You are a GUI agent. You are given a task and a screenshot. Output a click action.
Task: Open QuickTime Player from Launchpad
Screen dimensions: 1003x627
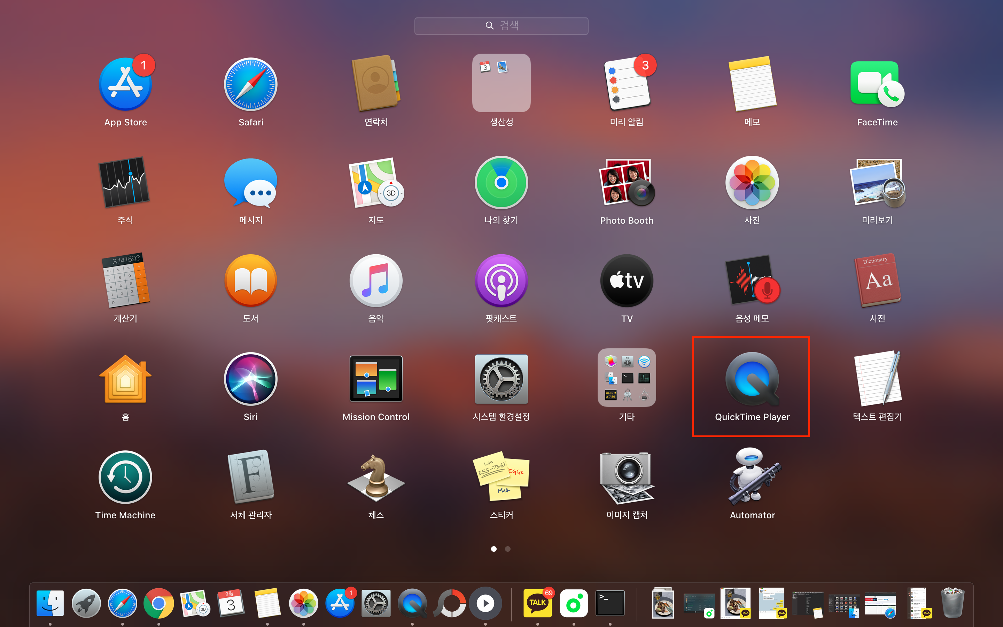tap(752, 379)
